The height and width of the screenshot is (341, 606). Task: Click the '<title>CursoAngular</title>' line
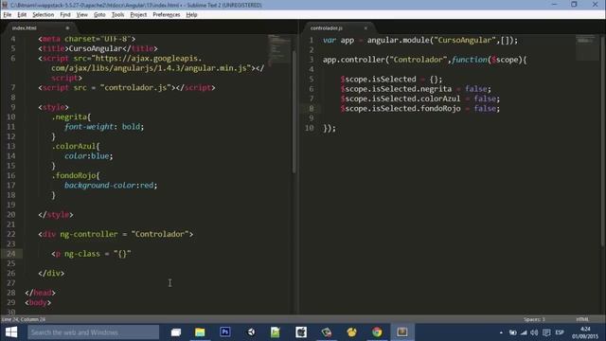tap(98, 48)
